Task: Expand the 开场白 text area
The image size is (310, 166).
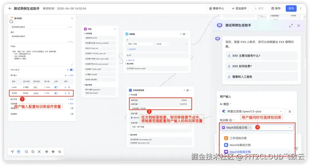Action: [x=72, y=64]
